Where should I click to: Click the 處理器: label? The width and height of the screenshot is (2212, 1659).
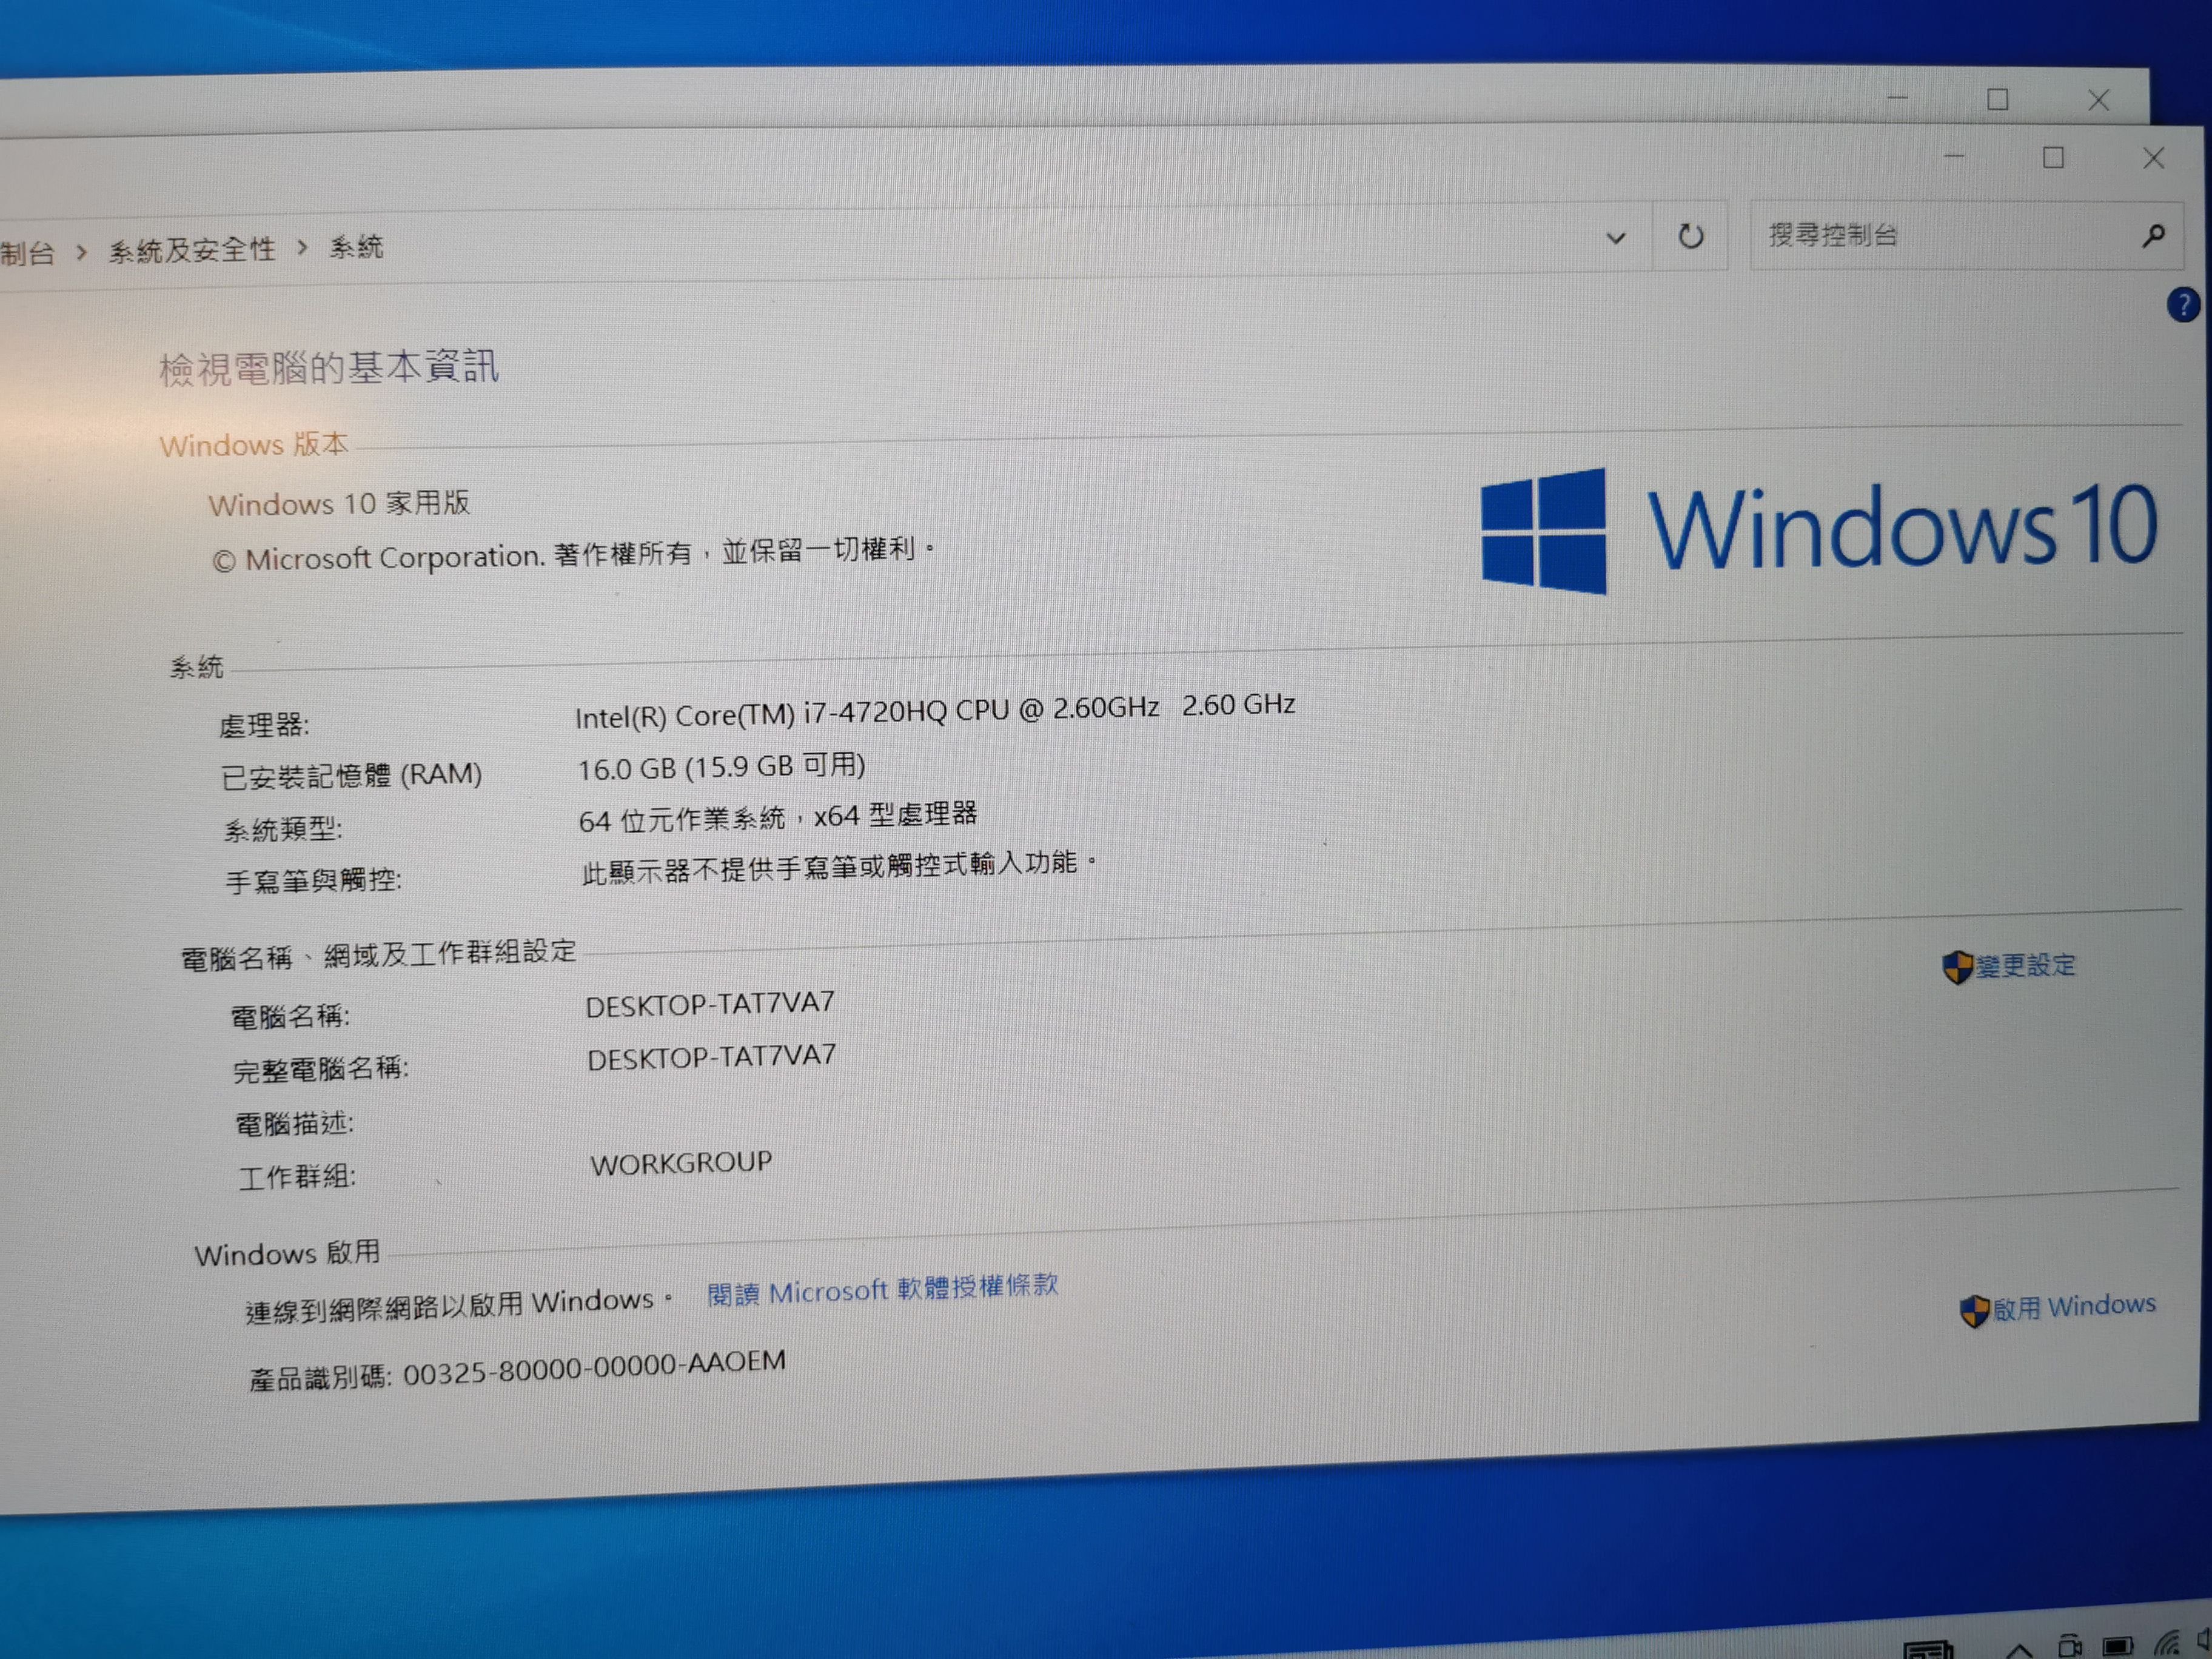tap(264, 725)
